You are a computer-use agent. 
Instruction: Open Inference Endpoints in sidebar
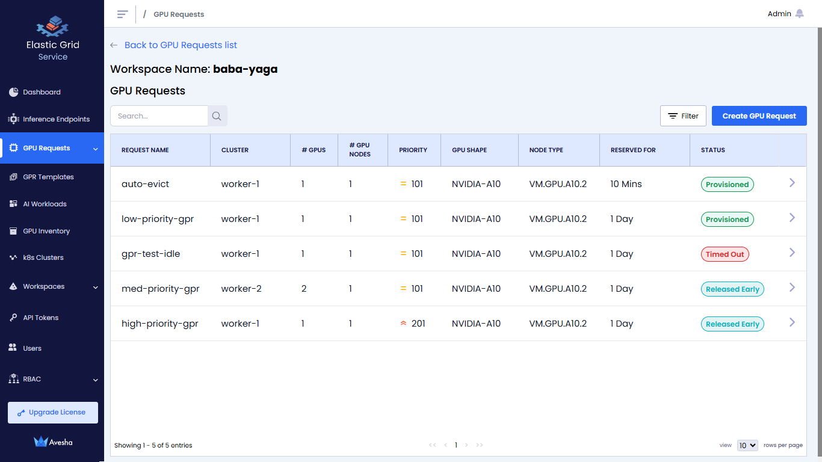point(56,119)
